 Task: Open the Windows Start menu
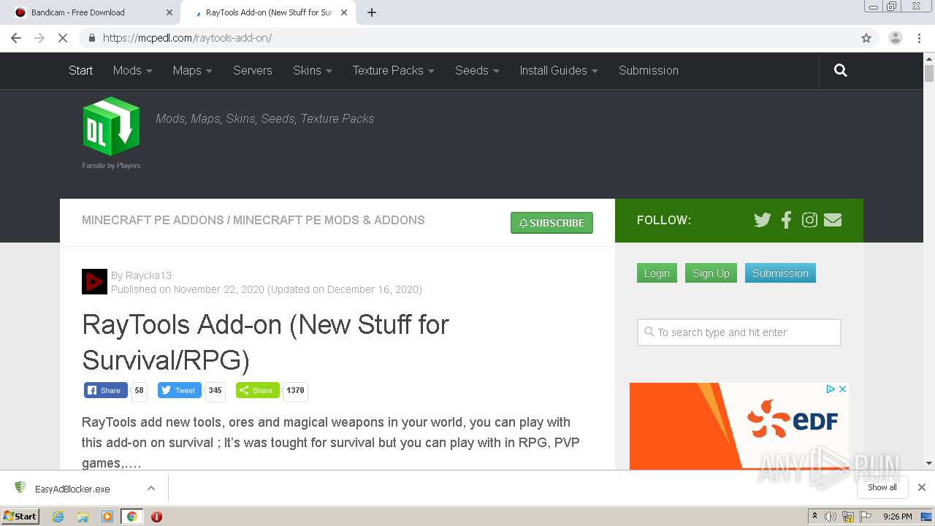click(x=20, y=516)
